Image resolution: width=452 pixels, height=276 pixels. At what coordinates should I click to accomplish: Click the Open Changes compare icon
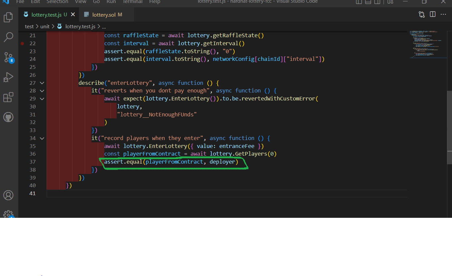click(x=422, y=14)
